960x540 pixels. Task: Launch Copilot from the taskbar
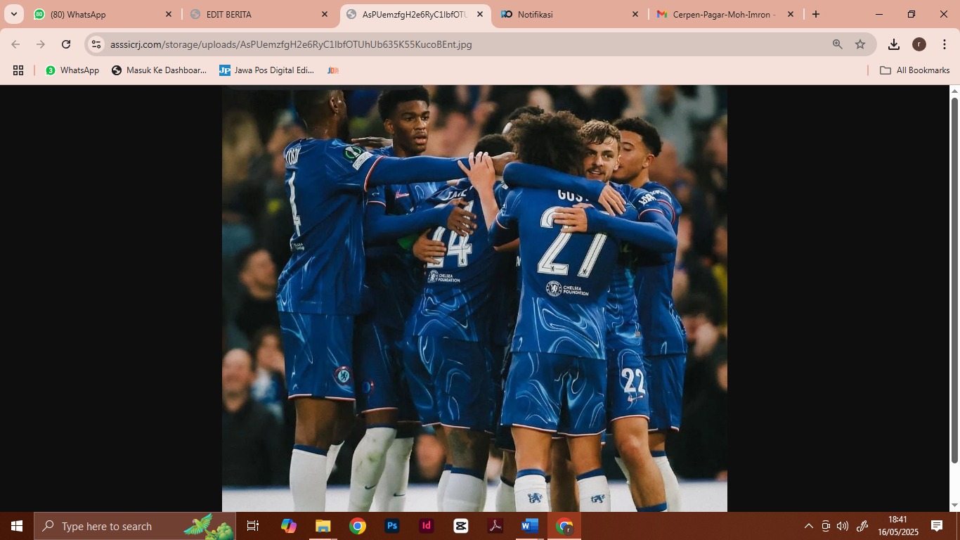coord(288,526)
